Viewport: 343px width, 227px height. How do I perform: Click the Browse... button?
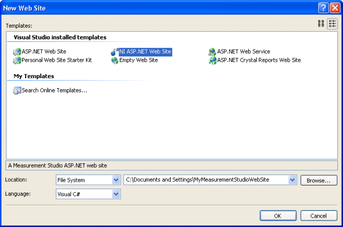click(x=319, y=180)
